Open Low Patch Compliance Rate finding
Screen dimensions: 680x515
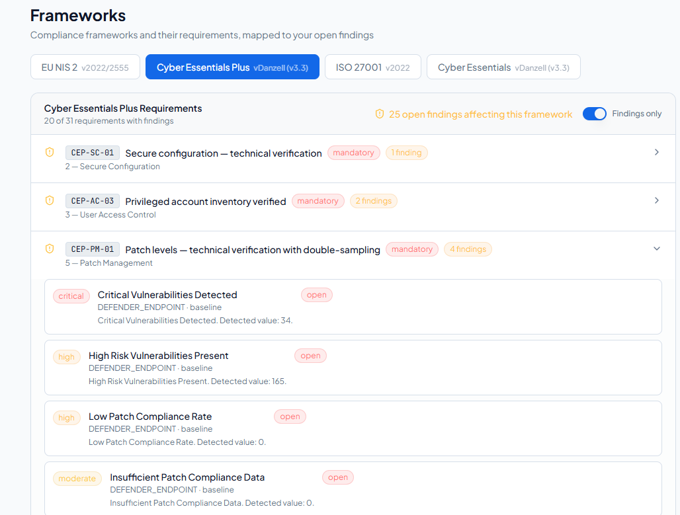tap(353, 428)
